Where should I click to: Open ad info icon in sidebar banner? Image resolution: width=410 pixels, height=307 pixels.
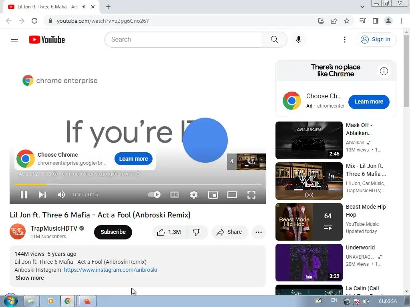coord(384,71)
